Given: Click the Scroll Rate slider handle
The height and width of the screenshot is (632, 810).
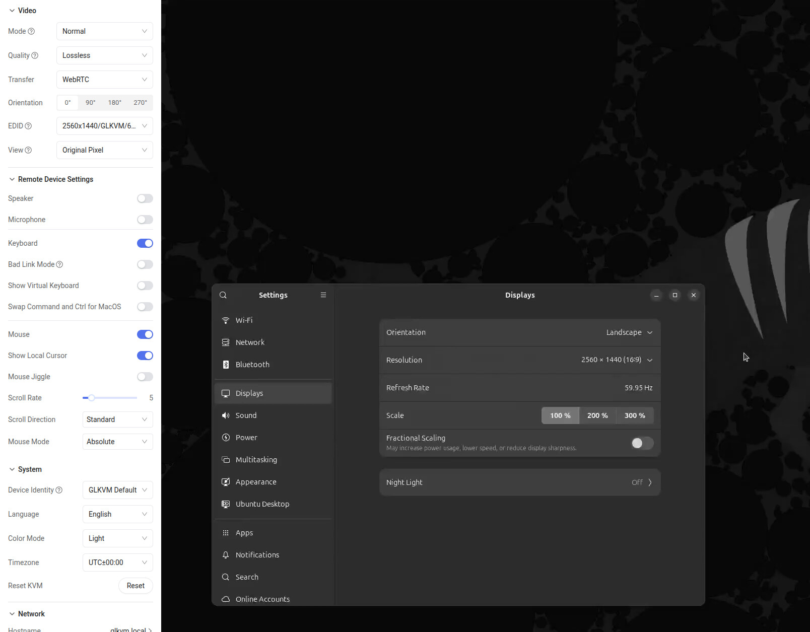Looking at the screenshot, I should pos(92,398).
